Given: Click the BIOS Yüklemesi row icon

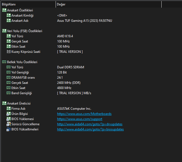Looking at the screenshot, I should click(x=9, y=119).
